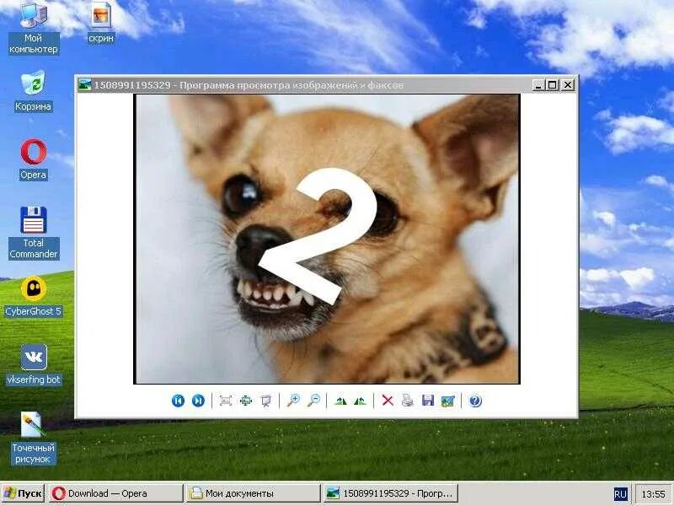Viewport: 674px width, 506px height.
Task: Rotate image clockwise
Action: (x=341, y=401)
